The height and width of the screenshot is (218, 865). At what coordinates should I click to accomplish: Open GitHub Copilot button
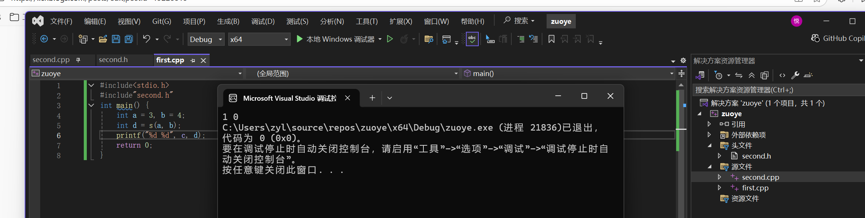(x=838, y=38)
